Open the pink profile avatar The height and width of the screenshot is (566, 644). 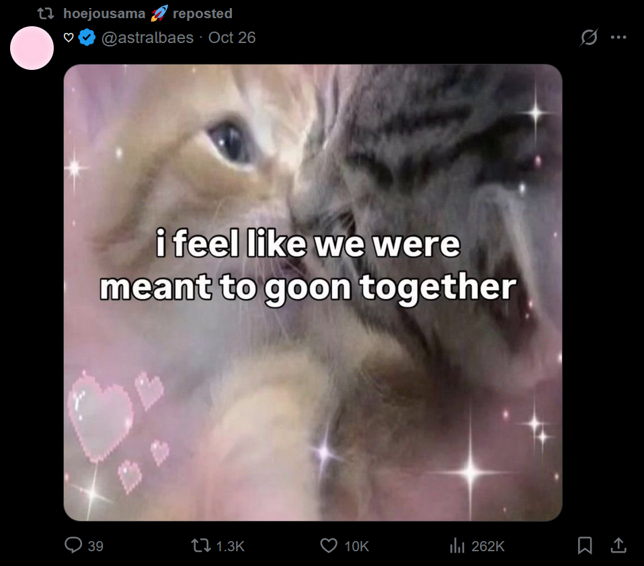pyautogui.click(x=32, y=48)
